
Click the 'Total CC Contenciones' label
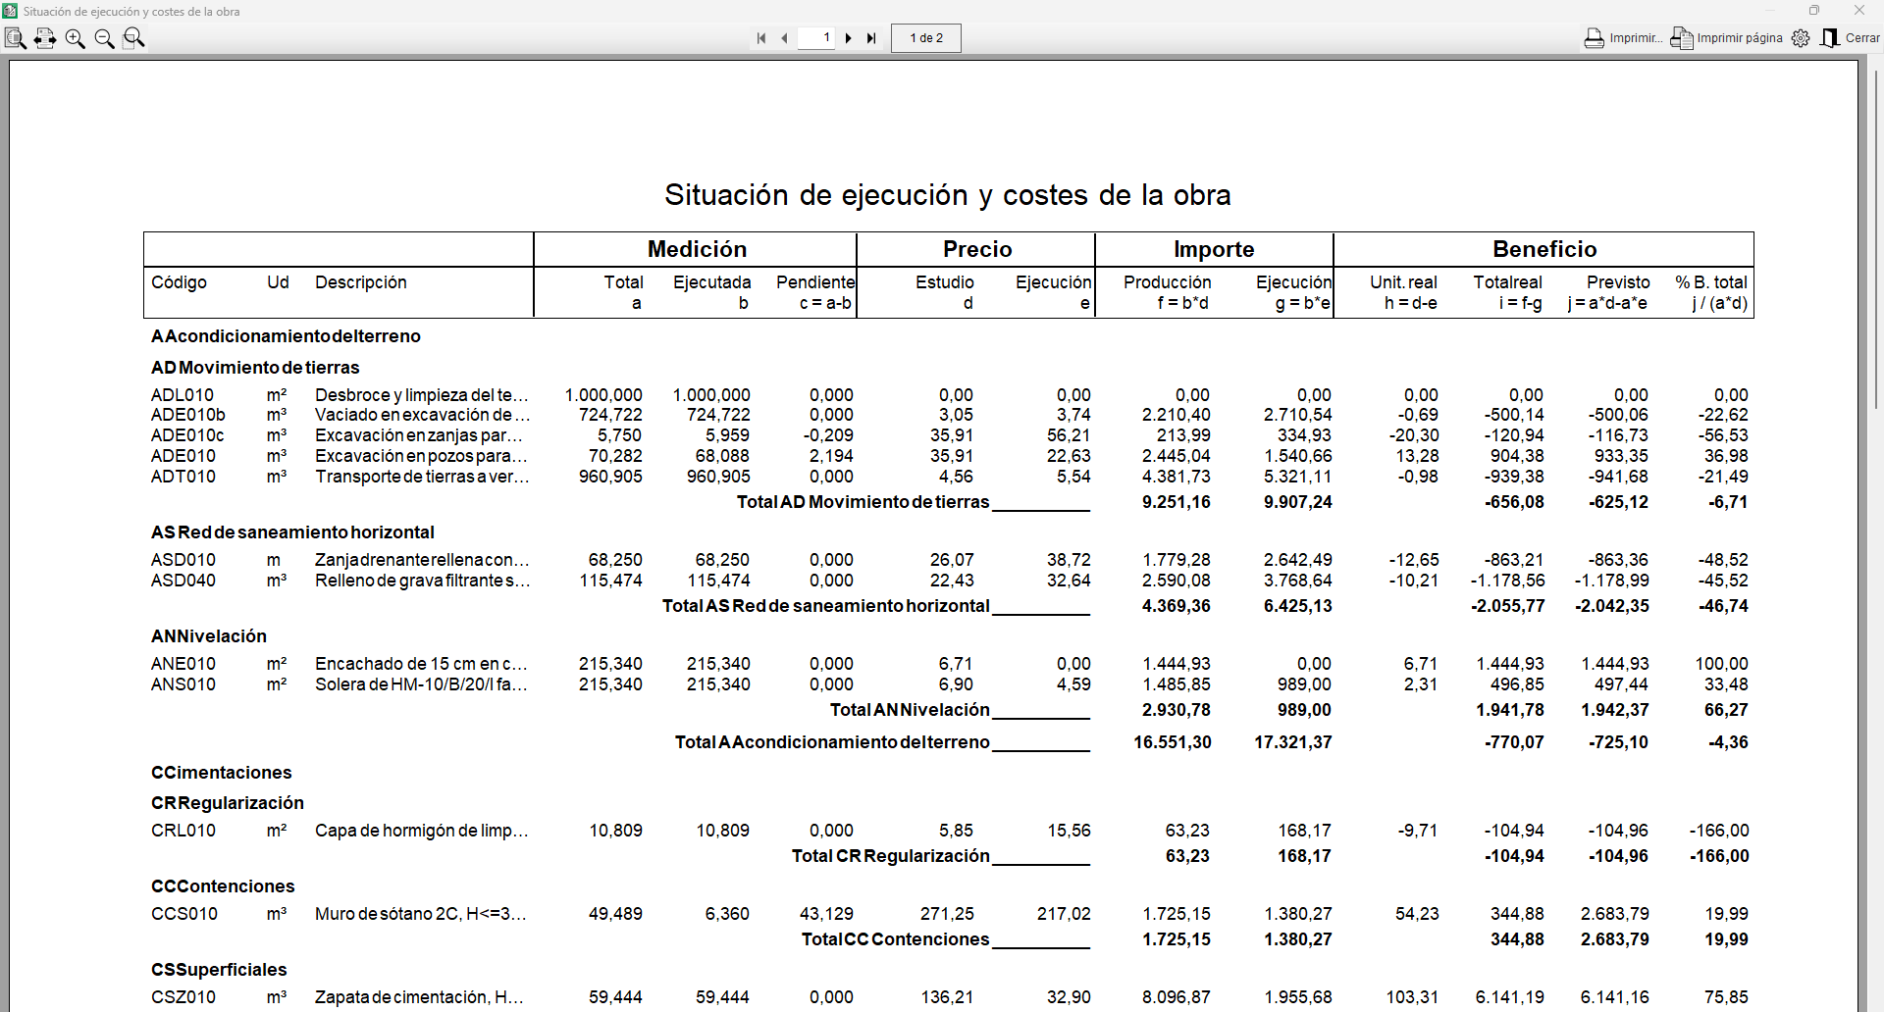[895, 939]
